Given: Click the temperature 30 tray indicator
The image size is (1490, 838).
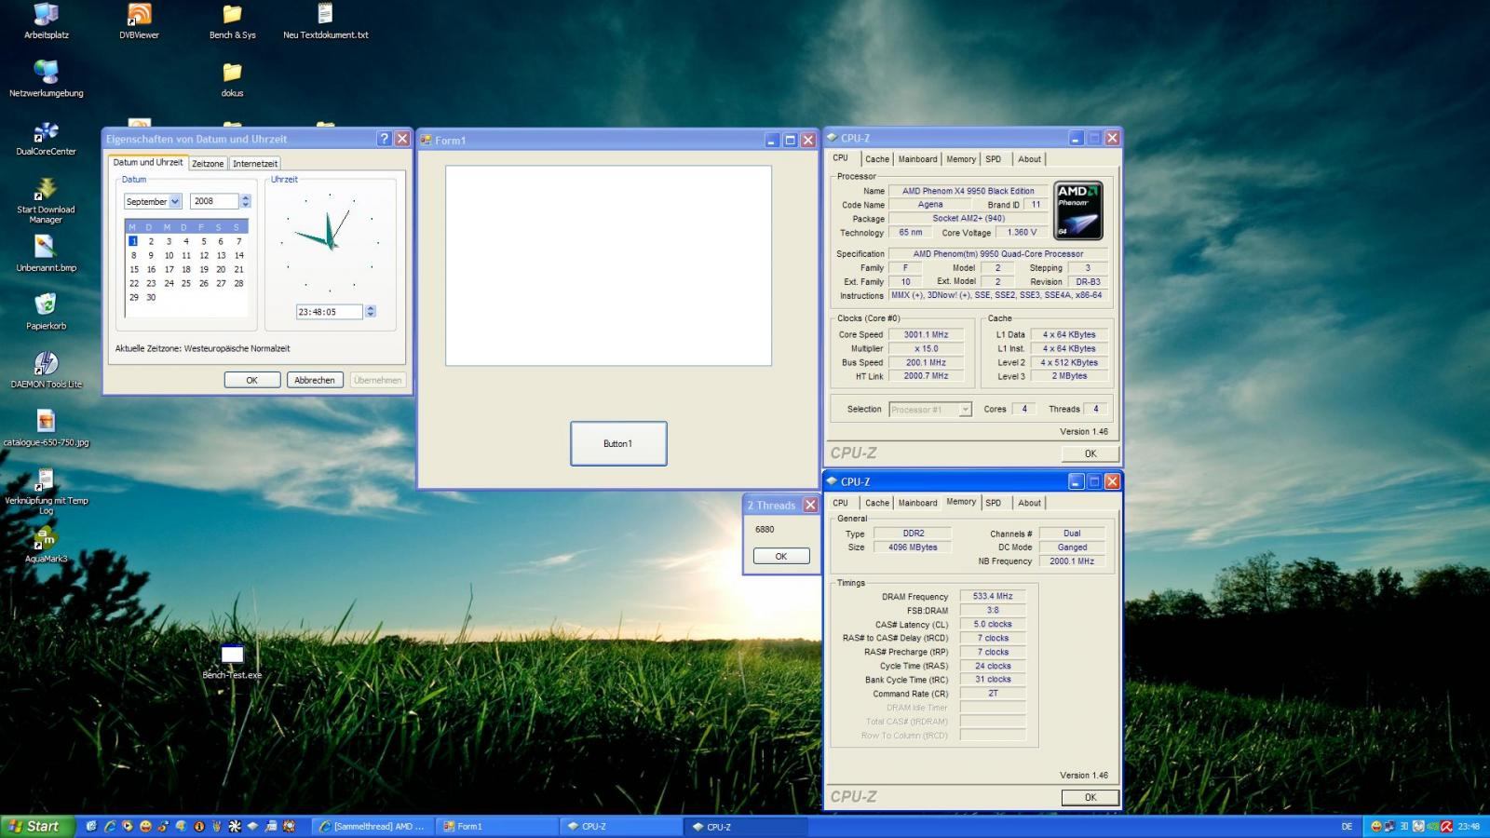Looking at the screenshot, I should (1404, 826).
